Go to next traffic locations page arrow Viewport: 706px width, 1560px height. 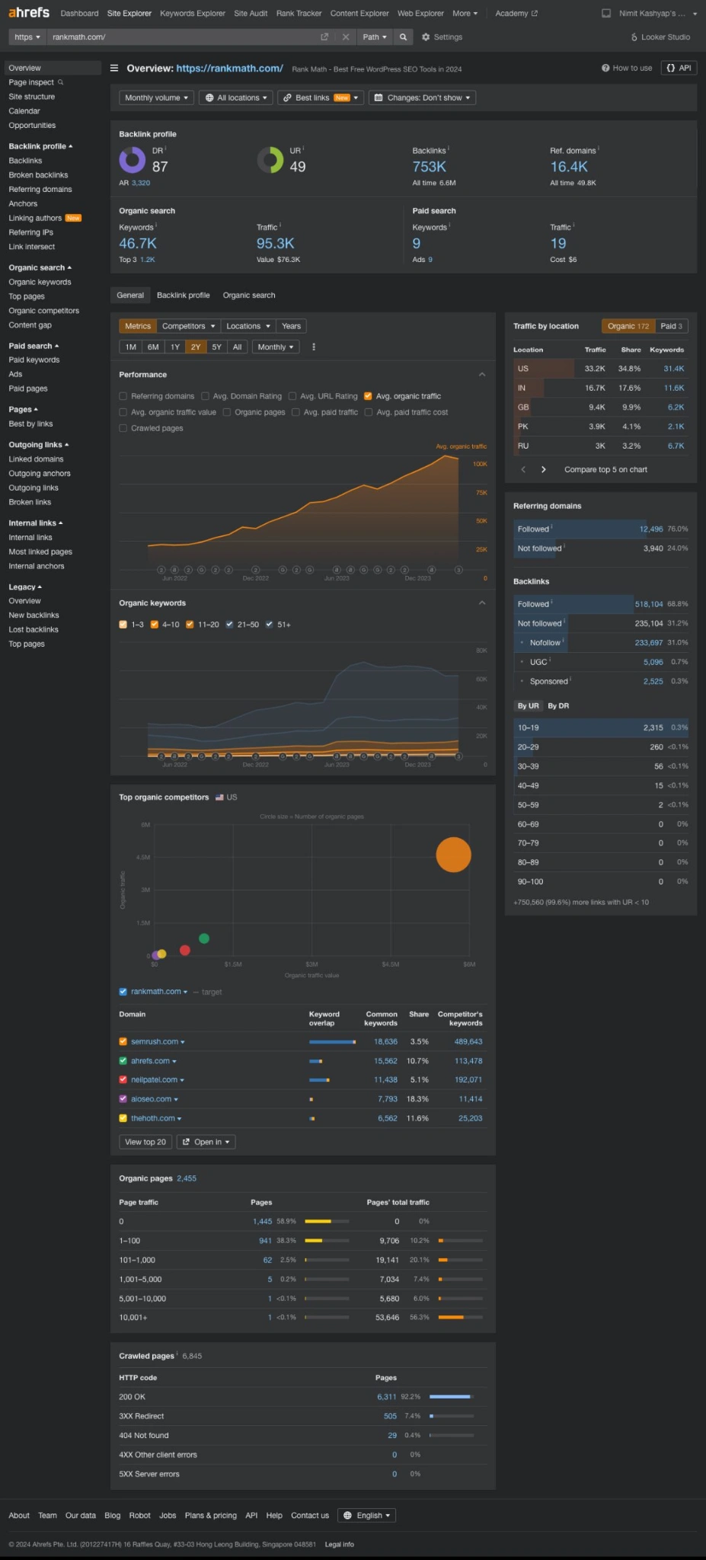(x=543, y=470)
